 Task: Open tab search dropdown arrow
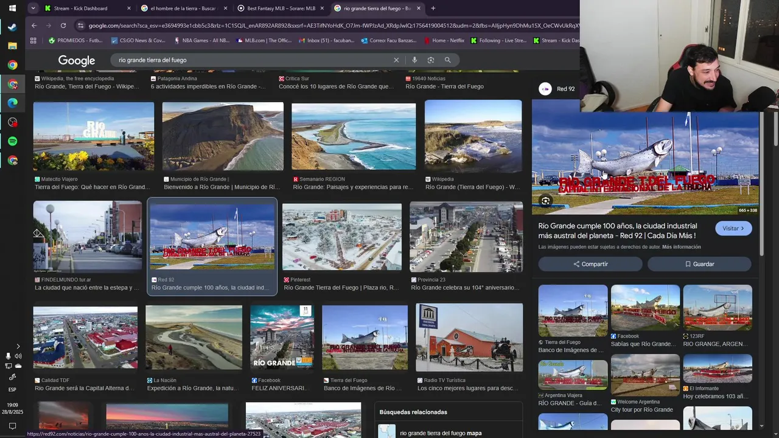click(x=33, y=9)
